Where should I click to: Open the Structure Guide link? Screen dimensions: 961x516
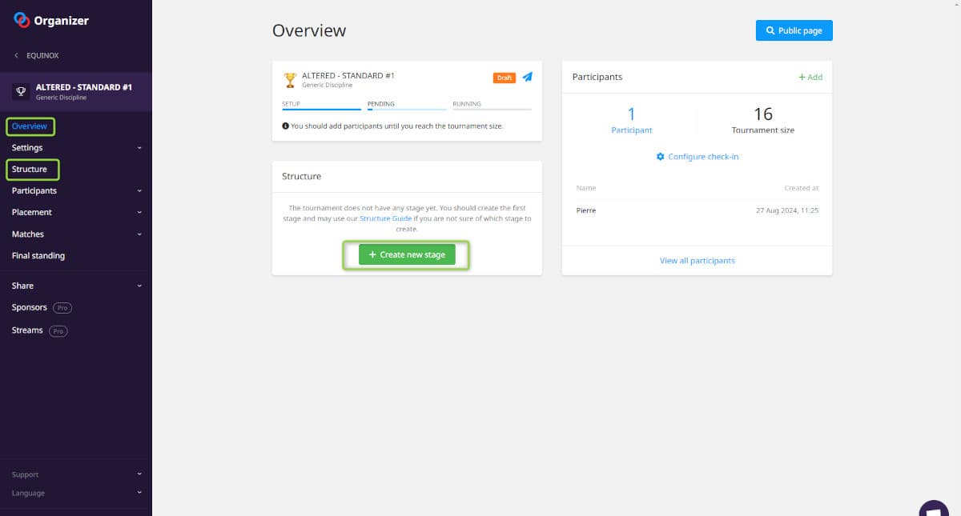385,218
